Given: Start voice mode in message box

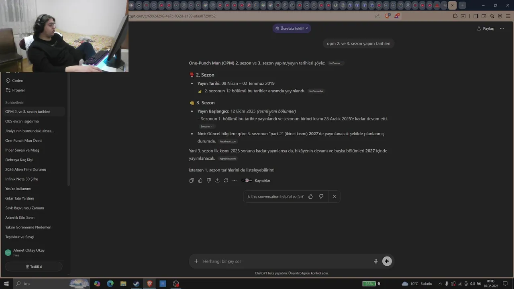Looking at the screenshot, I should (x=387, y=261).
